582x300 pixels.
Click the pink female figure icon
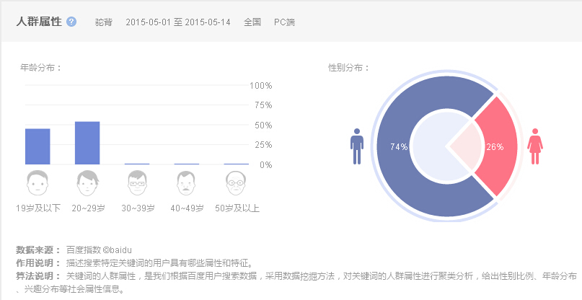(x=535, y=146)
